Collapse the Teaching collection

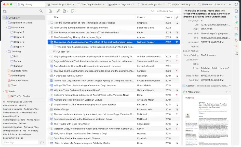[x=6, y=52]
